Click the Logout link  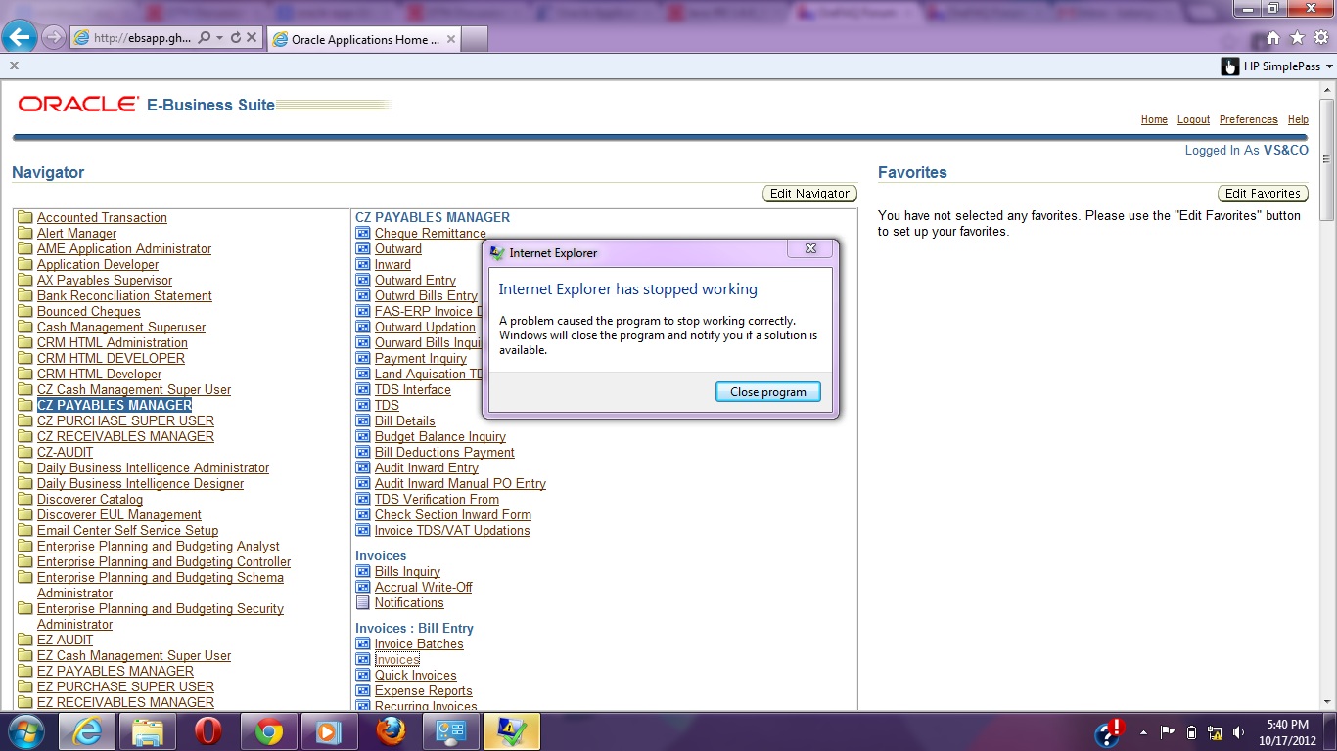(1193, 119)
